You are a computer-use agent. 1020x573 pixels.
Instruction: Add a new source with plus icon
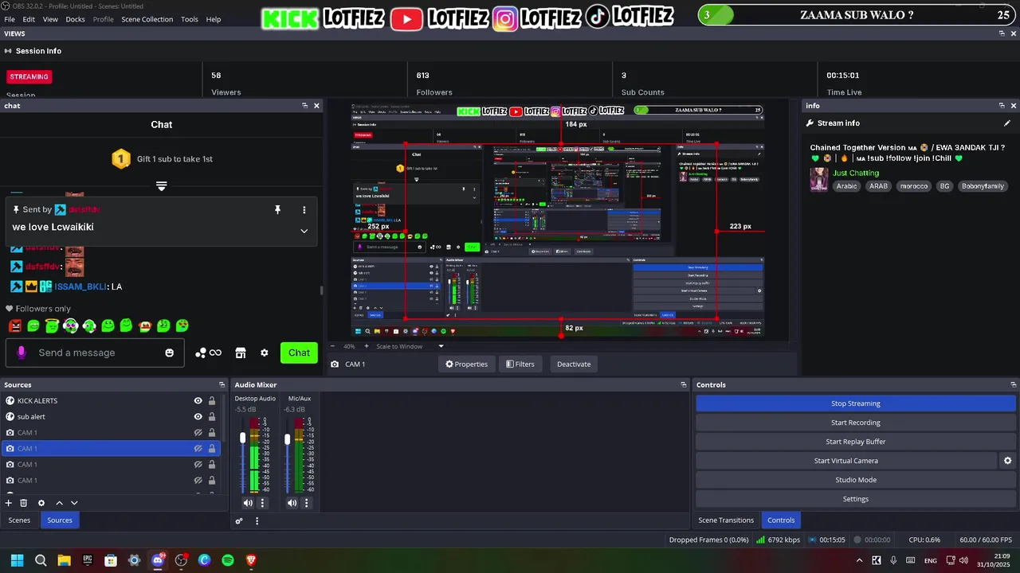pyautogui.click(x=9, y=503)
